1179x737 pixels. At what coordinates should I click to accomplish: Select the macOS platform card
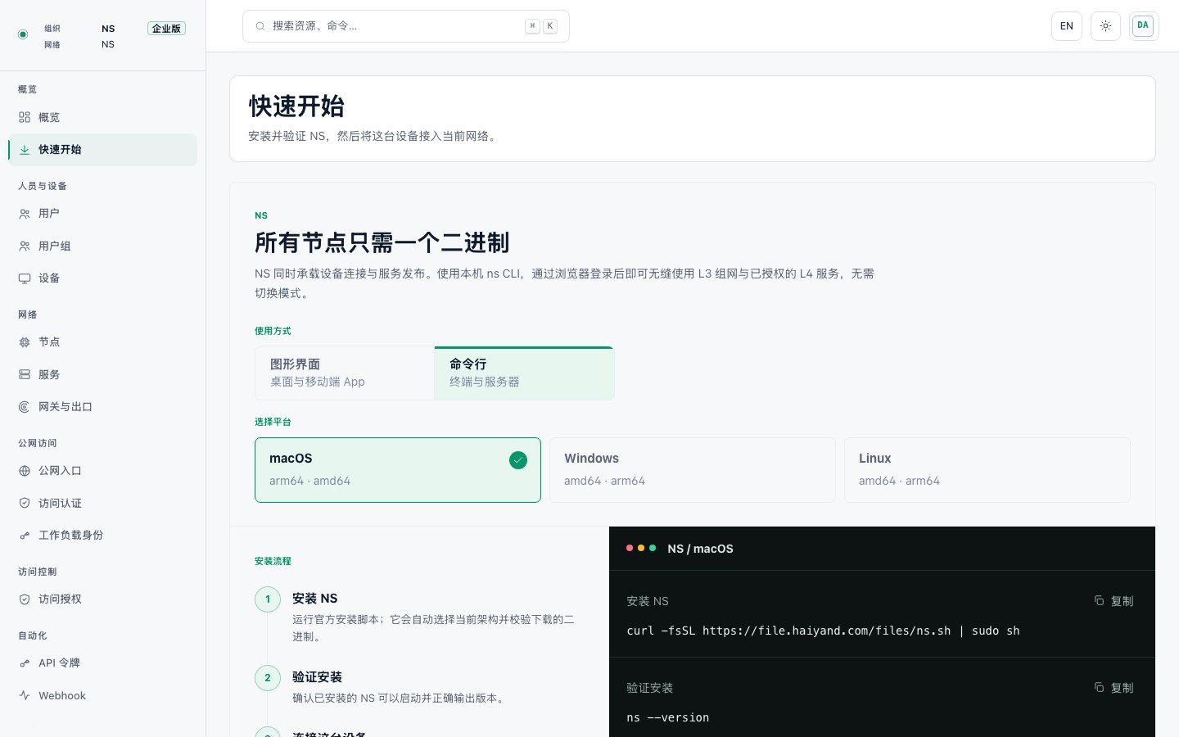pos(398,470)
